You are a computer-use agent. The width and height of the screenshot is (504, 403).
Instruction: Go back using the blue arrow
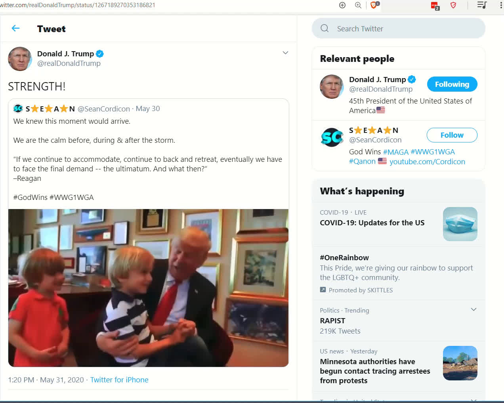click(15, 28)
